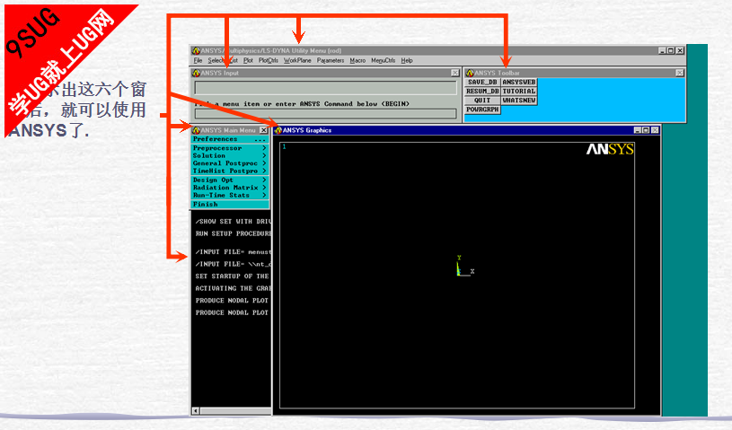The width and height of the screenshot is (732, 430).
Task: Click SAVE_DB in the ANSYS Toolbar
Action: point(482,82)
